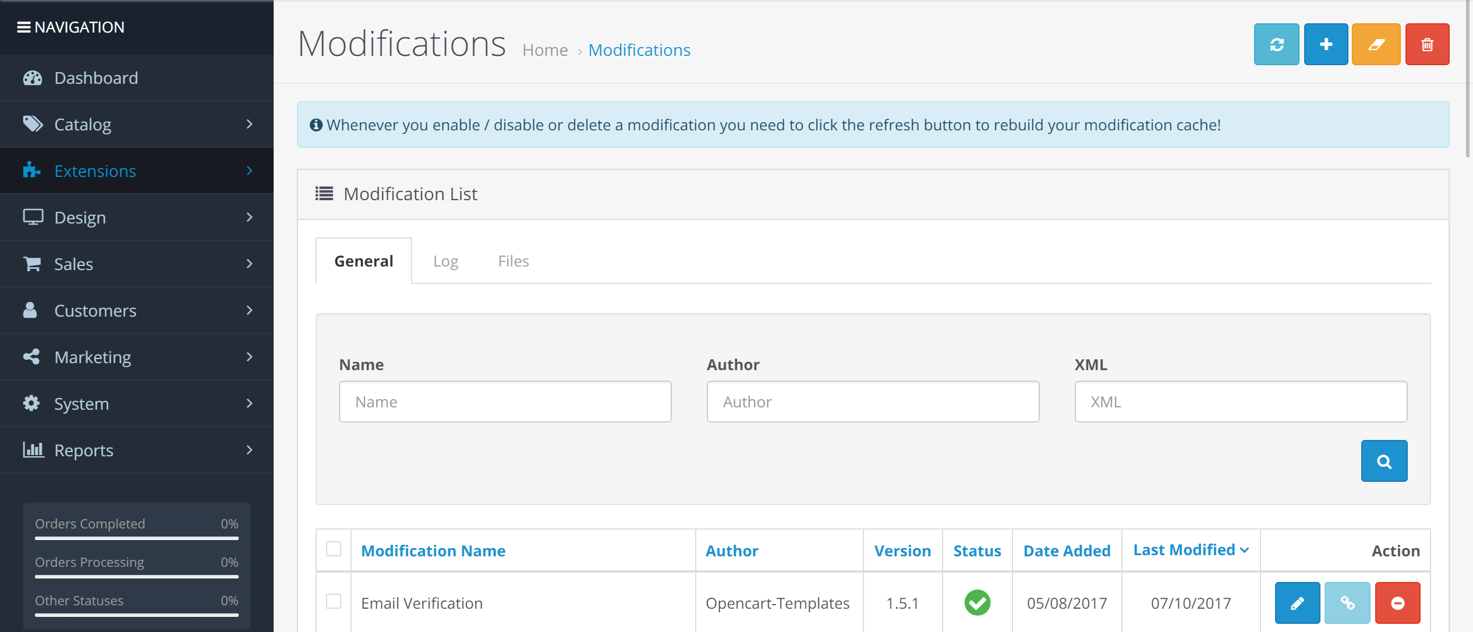The image size is (1473, 632).
Task: Sort by Author column header
Action: pyautogui.click(x=732, y=551)
